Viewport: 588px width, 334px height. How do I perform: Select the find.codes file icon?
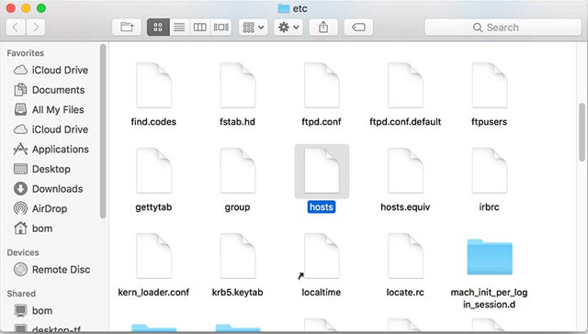153,85
